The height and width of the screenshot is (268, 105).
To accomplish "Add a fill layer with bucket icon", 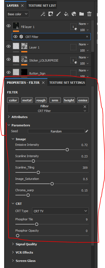I will tap(66, 14).
